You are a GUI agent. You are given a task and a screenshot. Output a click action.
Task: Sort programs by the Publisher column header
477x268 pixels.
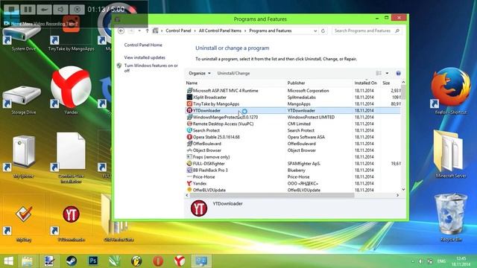pos(320,83)
